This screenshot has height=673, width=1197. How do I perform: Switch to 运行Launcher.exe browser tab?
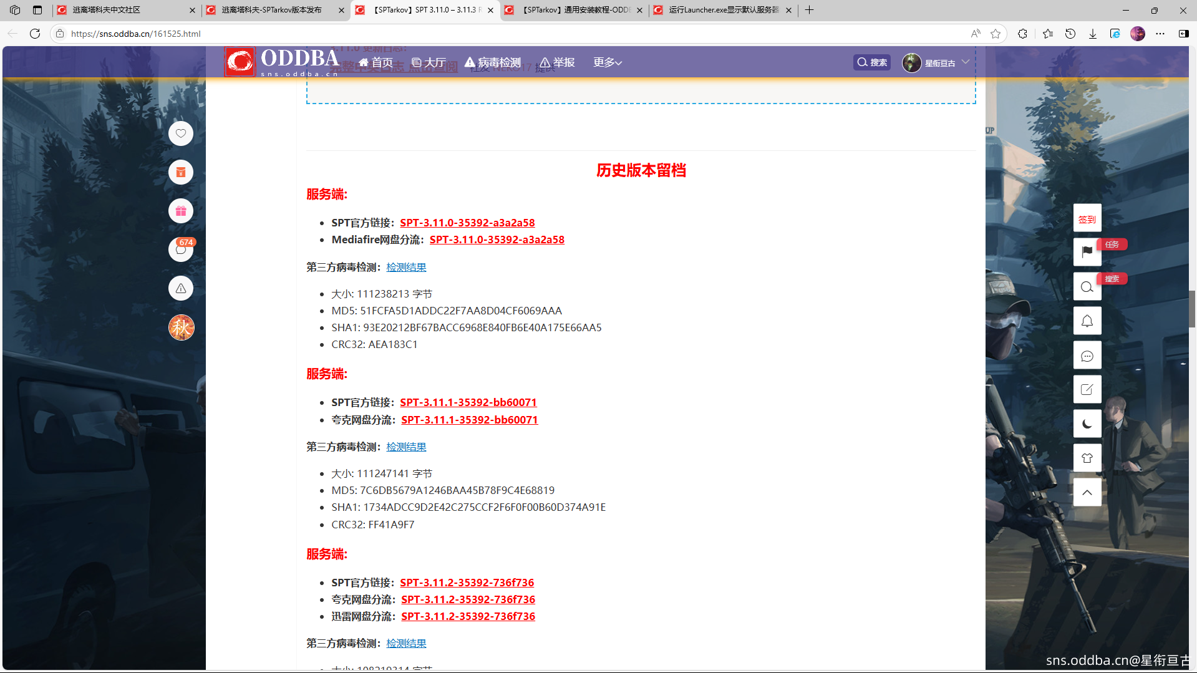point(722,10)
